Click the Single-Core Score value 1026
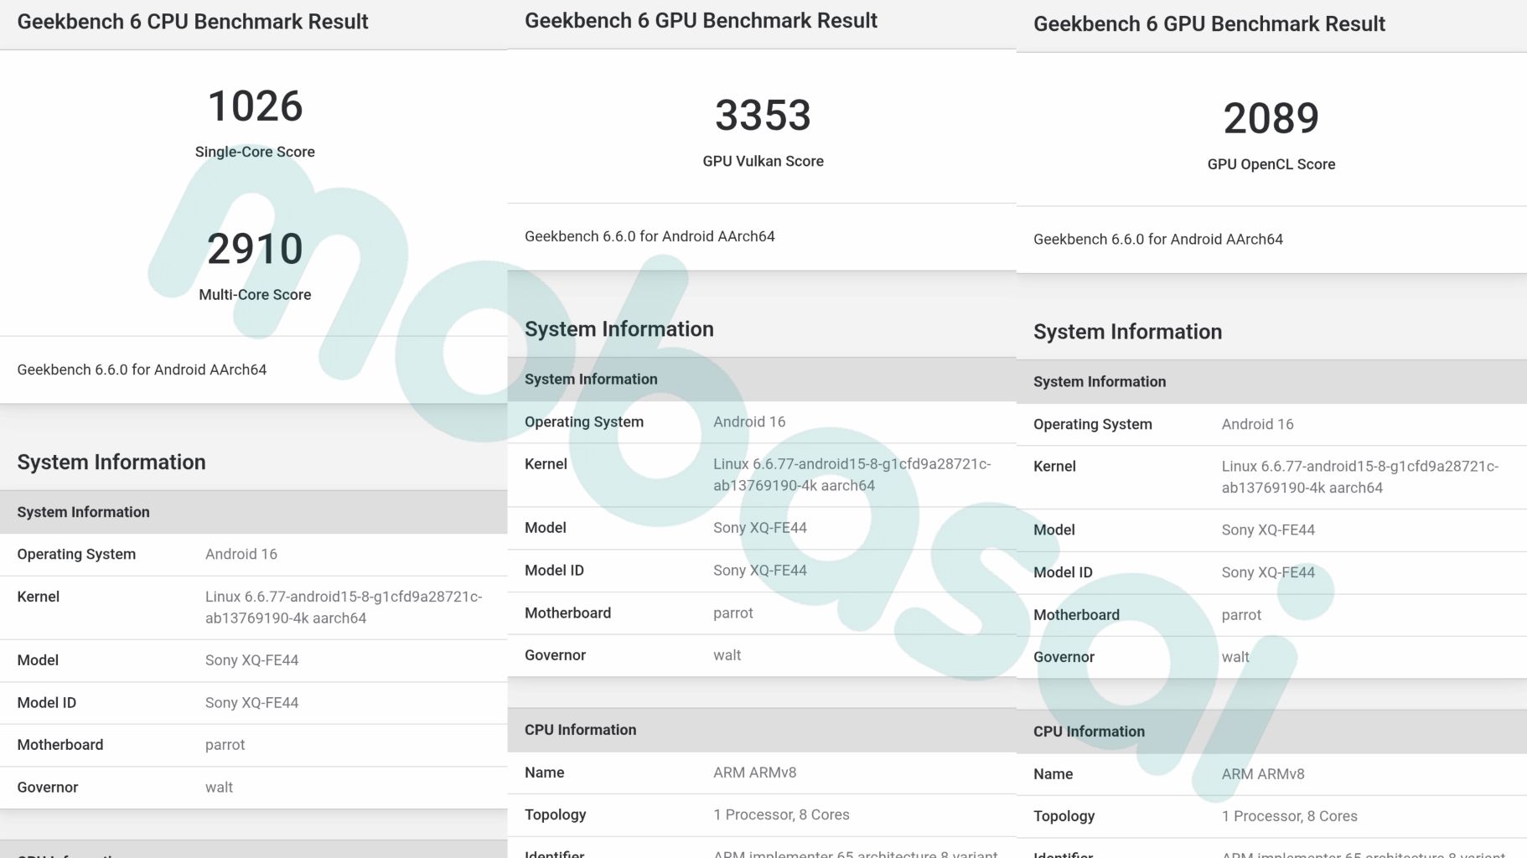Viewport: 1527px width, 858px height. click(255, 106)
